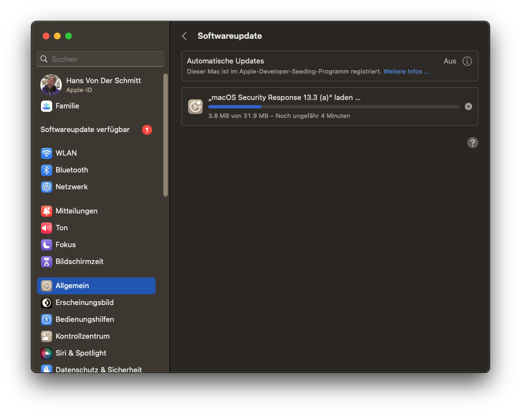Click Siri & Spotlight icon
Screen dimensions: 521x414
pos(47,353)
